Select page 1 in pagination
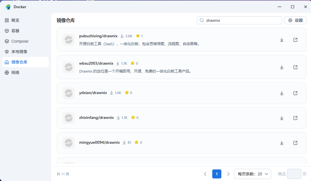The width and height of the screenshot is (311, 181). (x=217, y=174)
